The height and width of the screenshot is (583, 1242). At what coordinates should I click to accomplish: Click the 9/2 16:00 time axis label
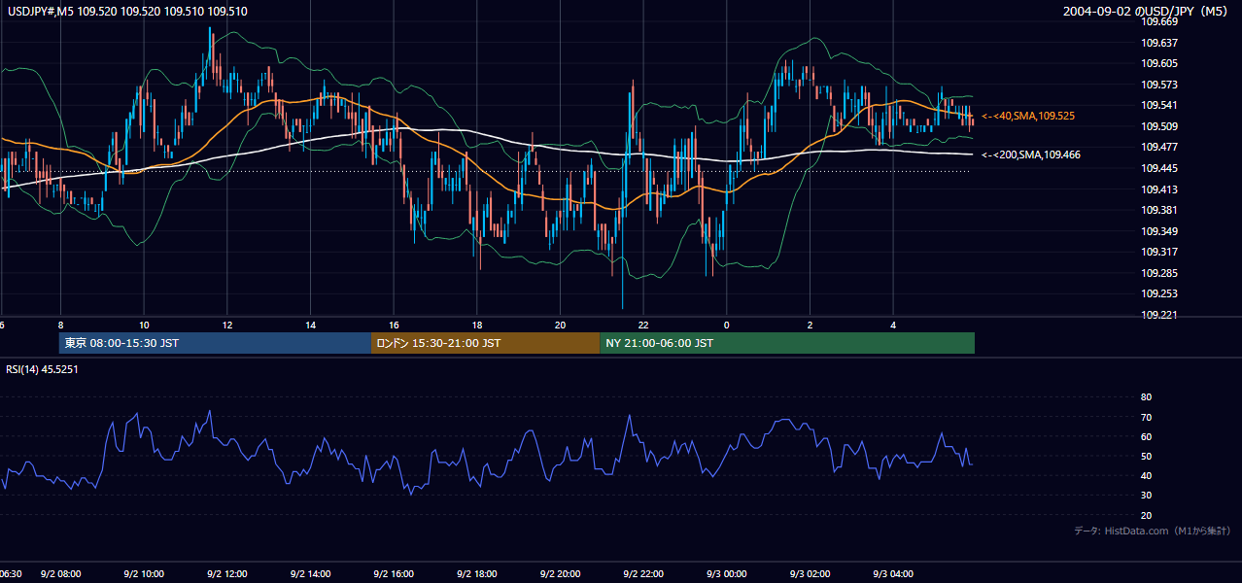click(394, 574)
